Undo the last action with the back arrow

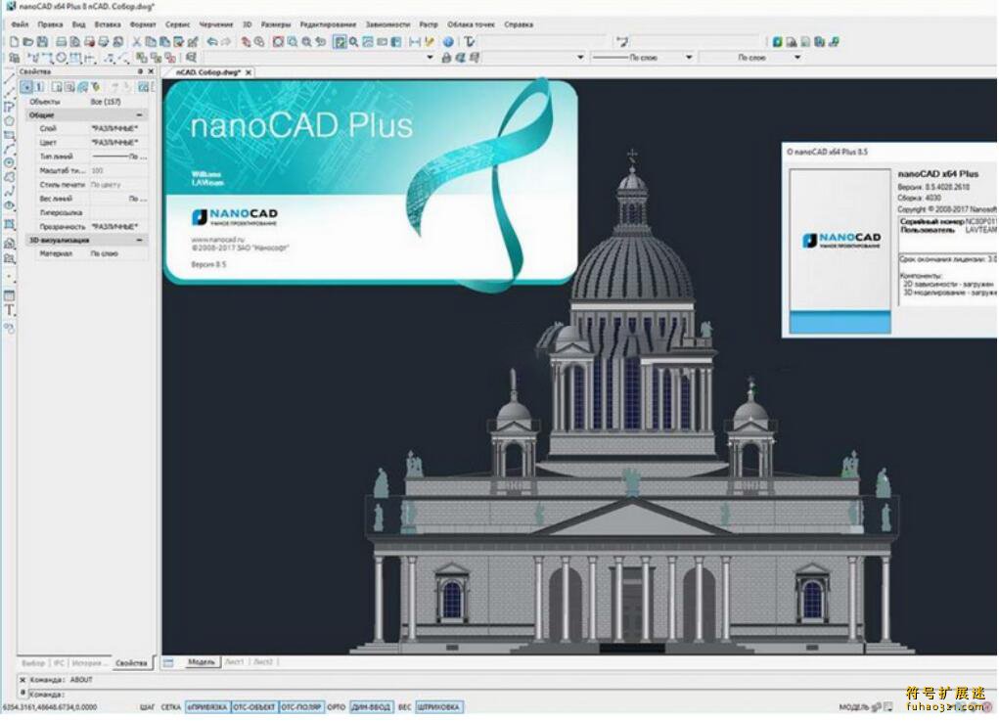[212, 42]
